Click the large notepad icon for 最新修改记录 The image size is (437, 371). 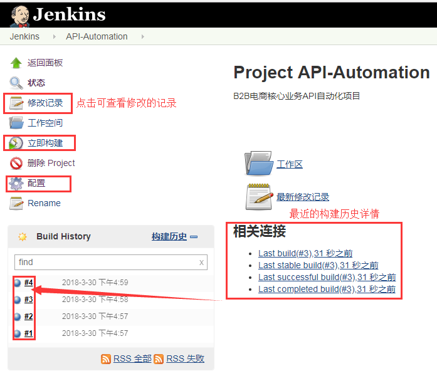[x=259, y=197]
